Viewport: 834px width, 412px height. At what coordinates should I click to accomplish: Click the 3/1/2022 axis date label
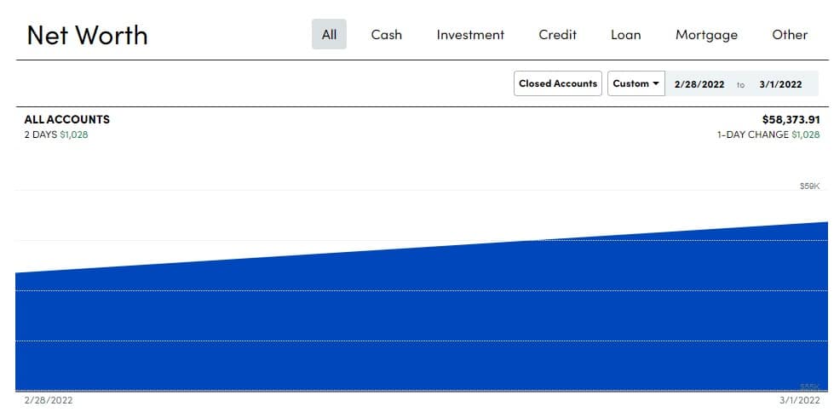coord(799,400)
